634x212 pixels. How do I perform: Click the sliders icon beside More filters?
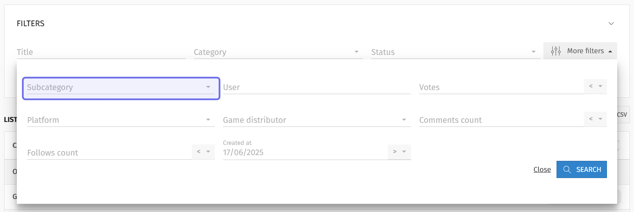pyautogui.click(x=556, y=51)
